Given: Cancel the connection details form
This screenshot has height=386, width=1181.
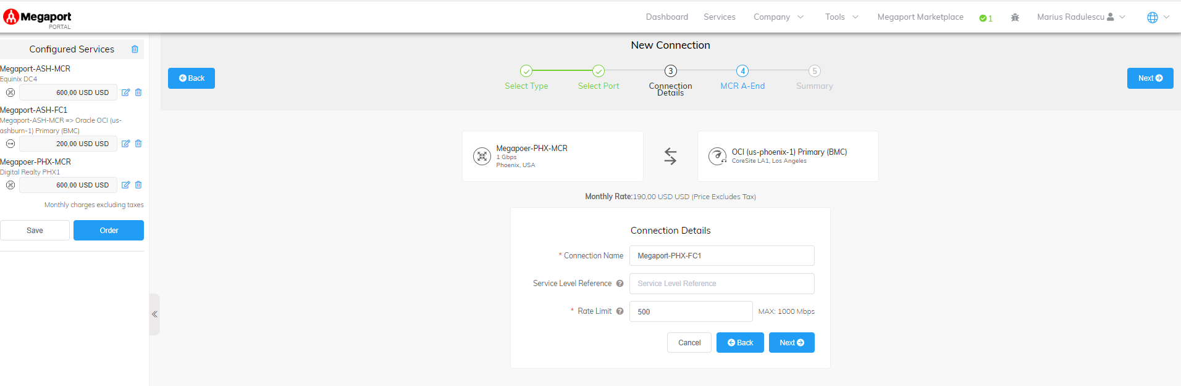Looking at the screenshot, I should pos(689,343).
